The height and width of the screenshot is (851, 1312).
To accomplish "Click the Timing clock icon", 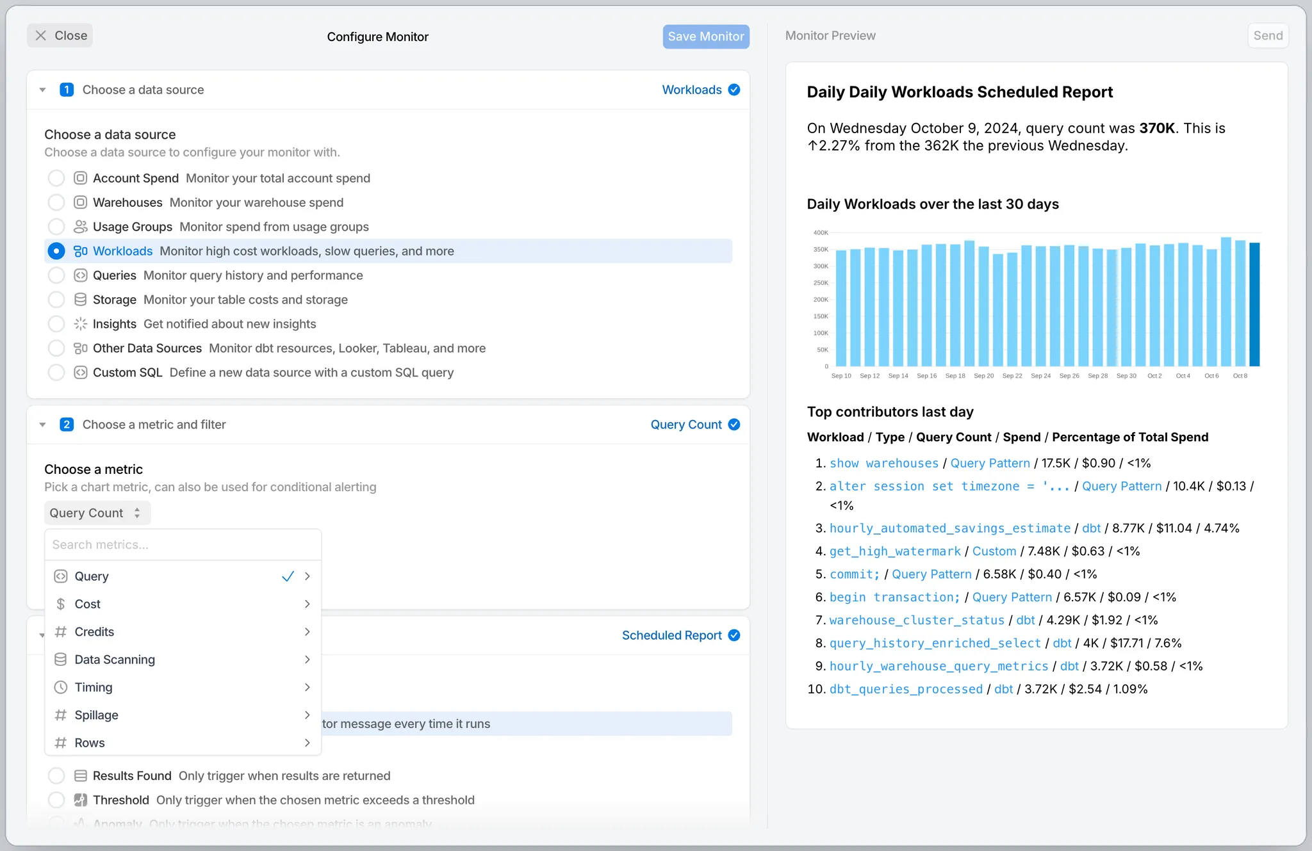I will point(61,687).
